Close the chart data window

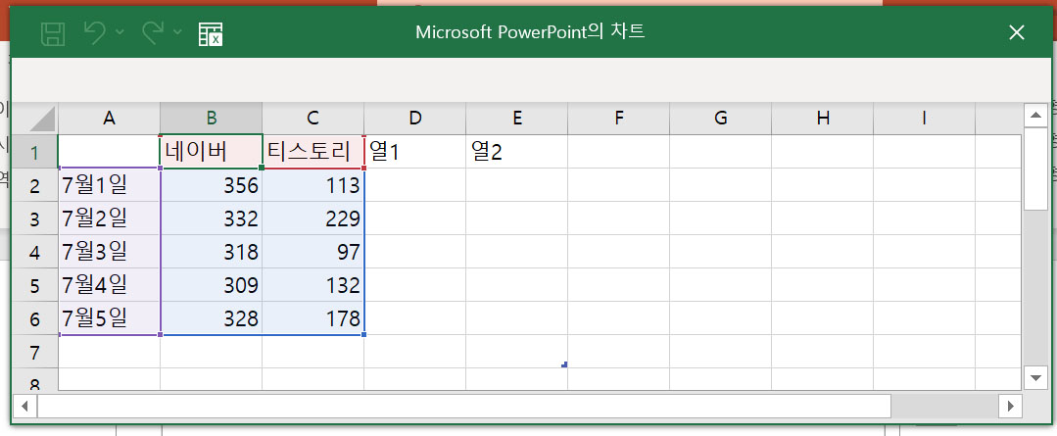click(x=1017, y=32)
